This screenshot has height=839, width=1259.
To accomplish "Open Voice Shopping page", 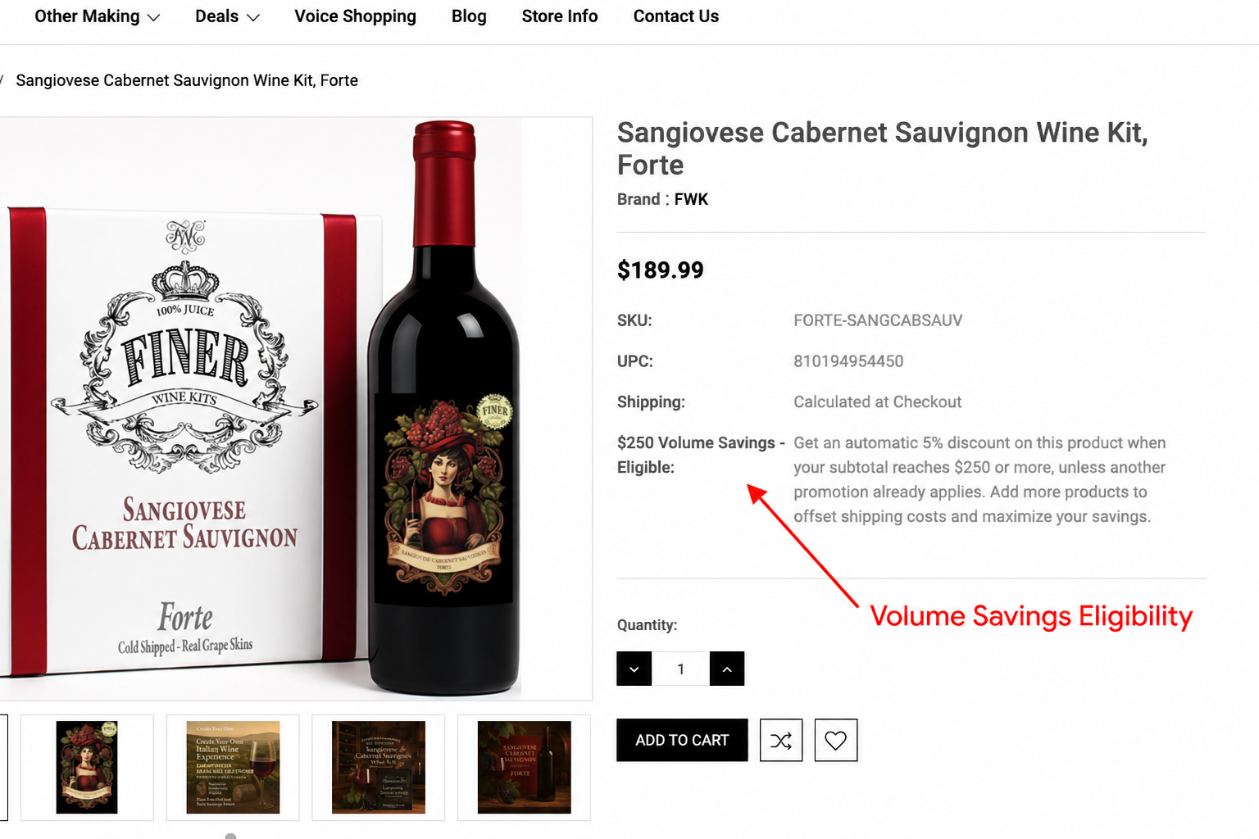I will point(355,16).
